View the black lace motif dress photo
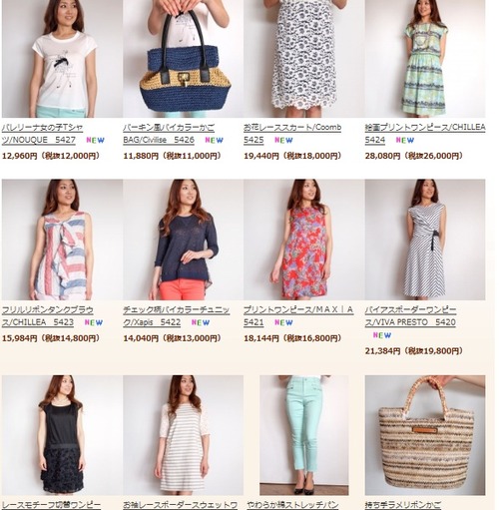 (62, 435)
